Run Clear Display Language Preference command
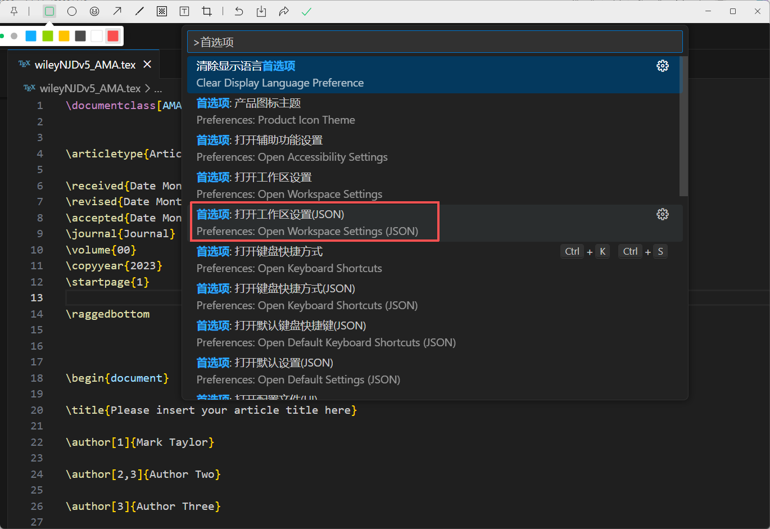Screen dimensions: 770x529 click(434, 74)
